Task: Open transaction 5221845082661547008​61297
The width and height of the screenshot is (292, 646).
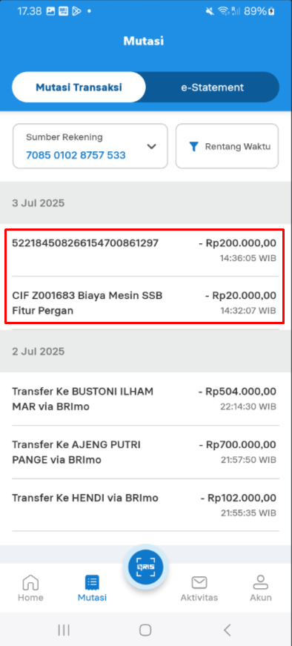Action: 144,251
